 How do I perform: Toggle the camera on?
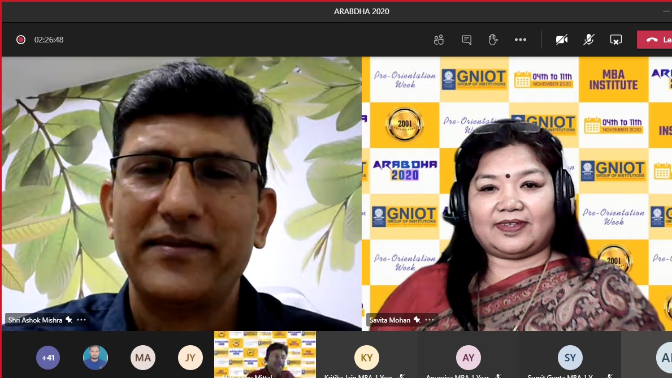click(x=561, y=40)
